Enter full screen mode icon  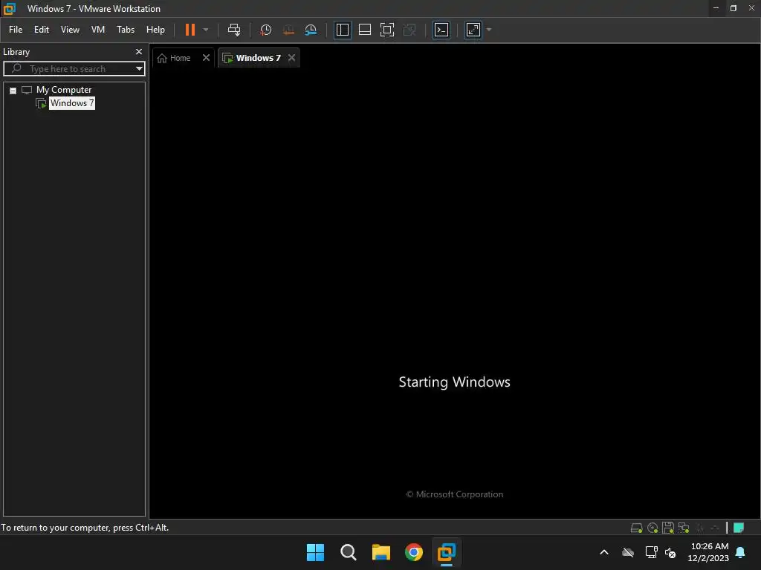coord(386,30)
